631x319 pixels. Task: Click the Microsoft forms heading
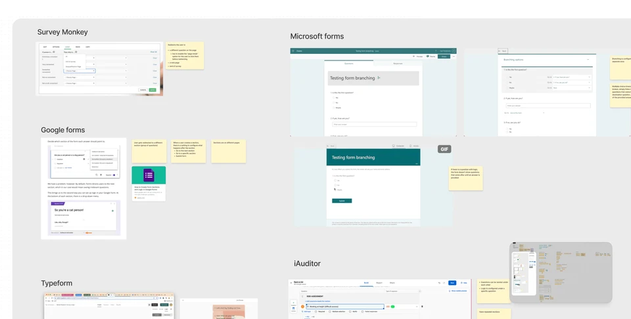pyautogui.click(x=317, y=36)
